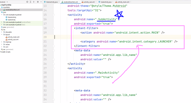The width and height of the screenshot is (191, 103).
Task: Open activity_main.xml in layout folder
Action: click(x=13, y=37)
